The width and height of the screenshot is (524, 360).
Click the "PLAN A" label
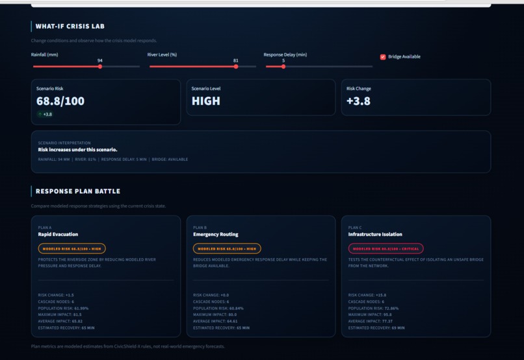click(x=44, y=228)
